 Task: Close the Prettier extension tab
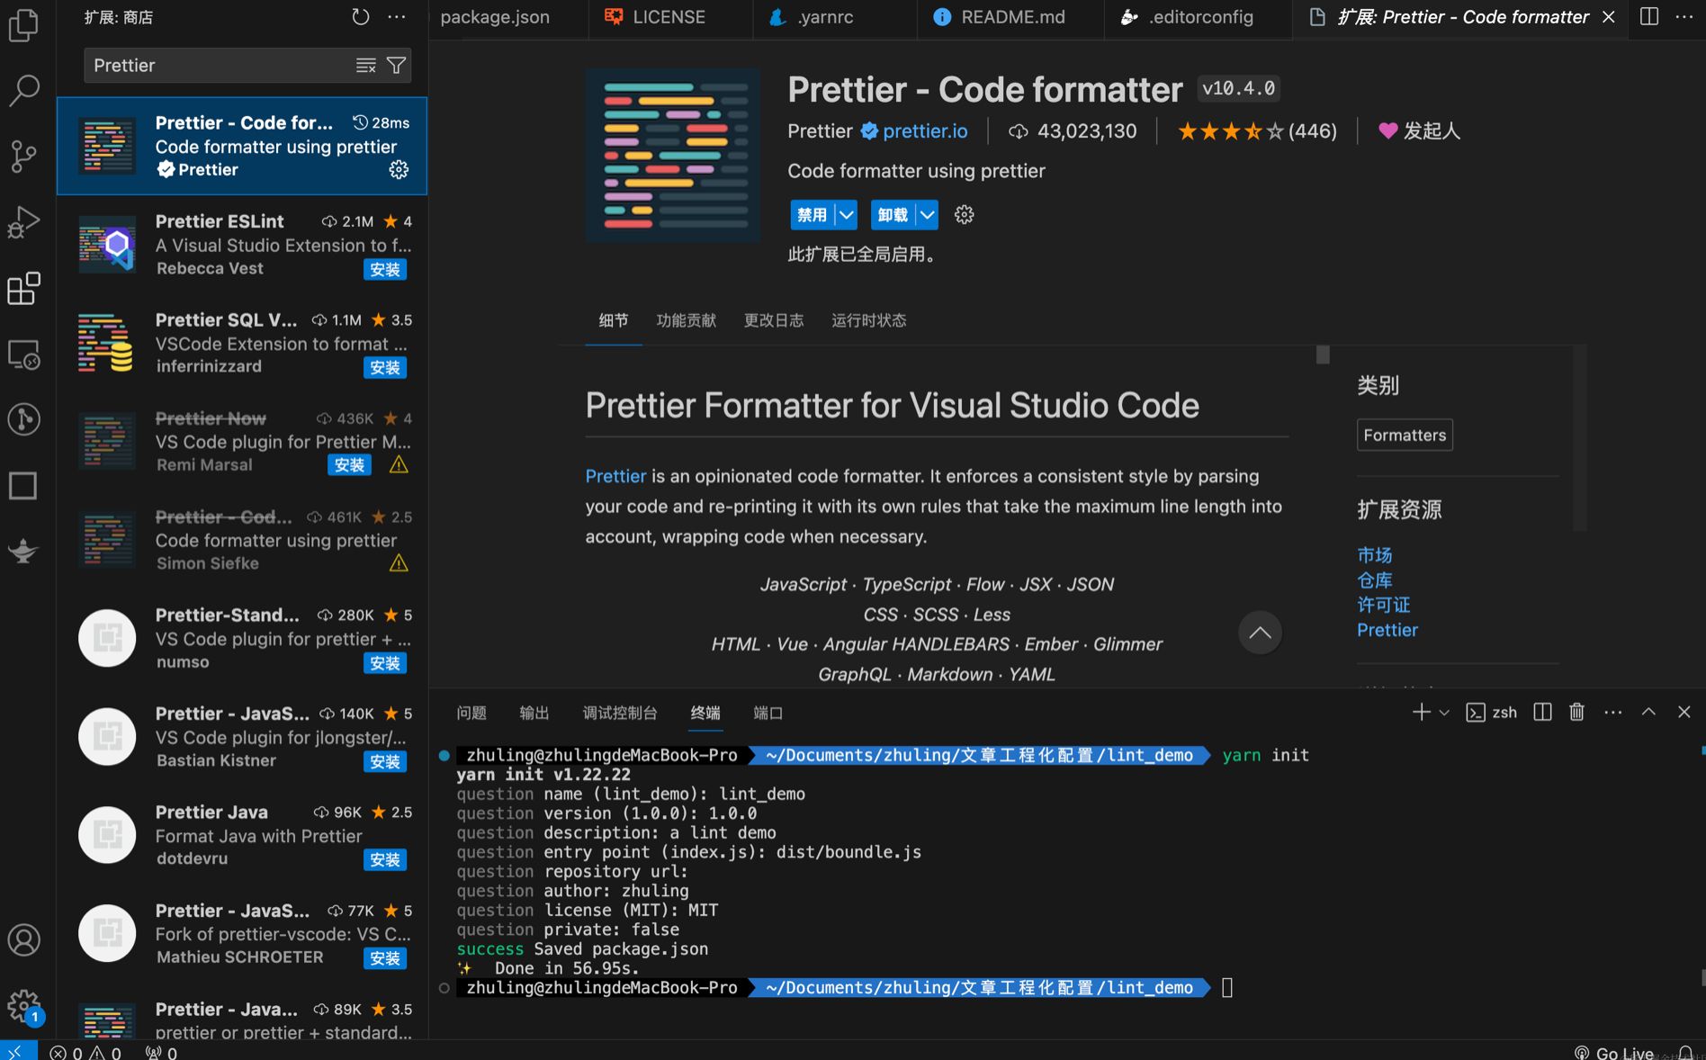click(1609, 17)
